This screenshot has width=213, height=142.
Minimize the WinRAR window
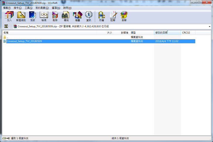coord(194,2)
